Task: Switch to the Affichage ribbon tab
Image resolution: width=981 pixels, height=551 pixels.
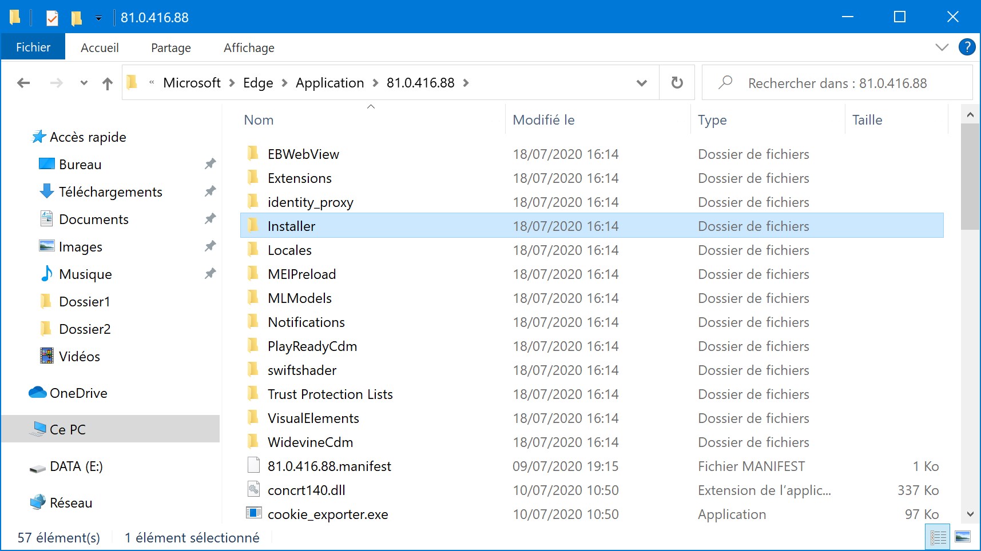Action: (249, 47)
